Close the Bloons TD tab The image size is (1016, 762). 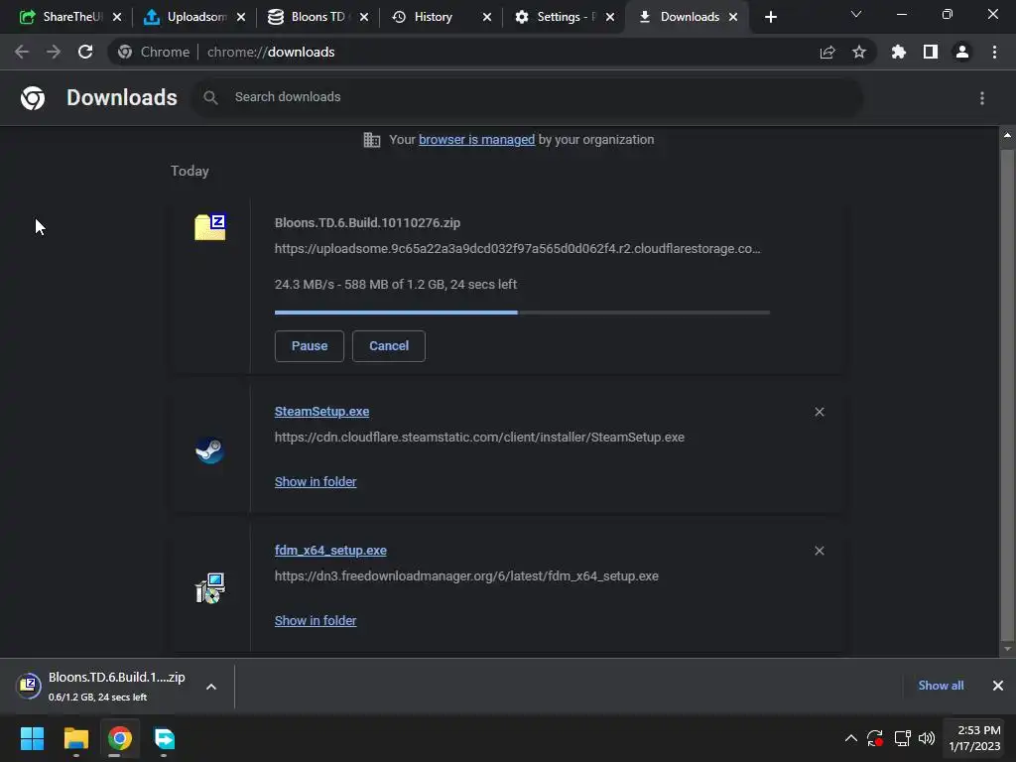(364, 17)
